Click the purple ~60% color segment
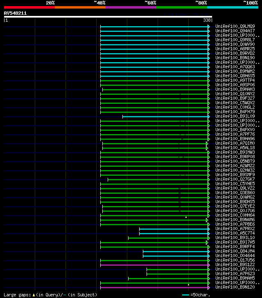Image resolution: width=262 pixels, height=298 pixels. click(131, 7)
